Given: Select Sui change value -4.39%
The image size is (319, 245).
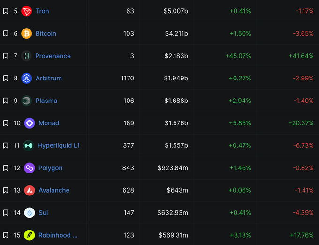Looking at the screenshot, I should [303, 213].
